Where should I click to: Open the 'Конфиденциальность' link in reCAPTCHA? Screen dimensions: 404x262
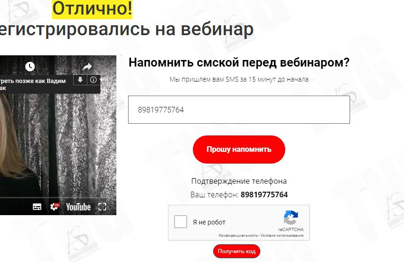pos(238,235)
